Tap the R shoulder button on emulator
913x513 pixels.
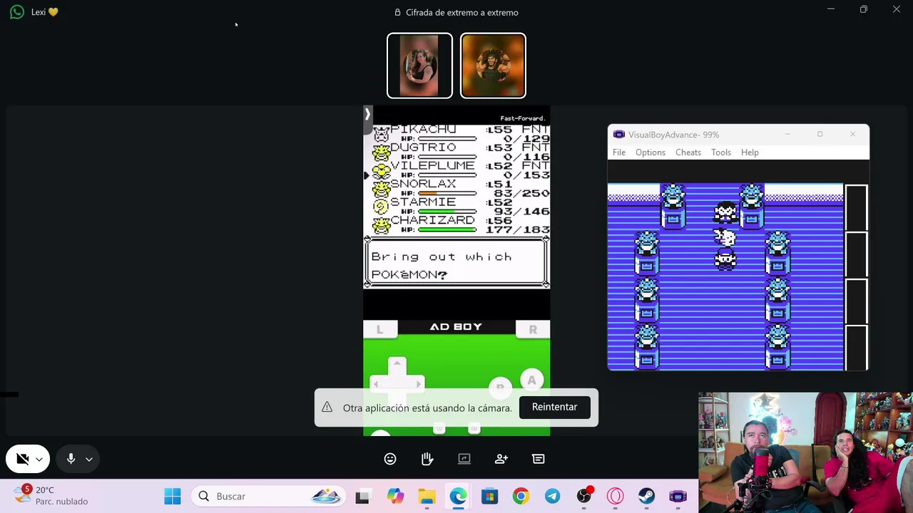coord(533,328)
